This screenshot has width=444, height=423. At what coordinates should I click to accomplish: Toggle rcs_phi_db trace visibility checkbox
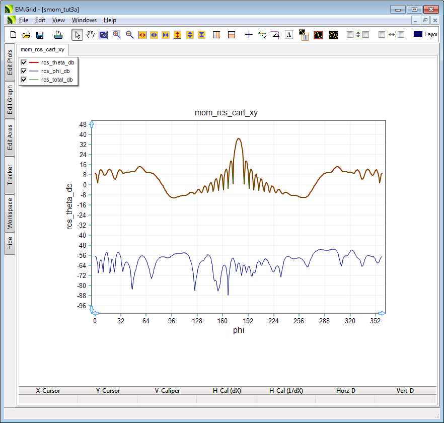24,71
